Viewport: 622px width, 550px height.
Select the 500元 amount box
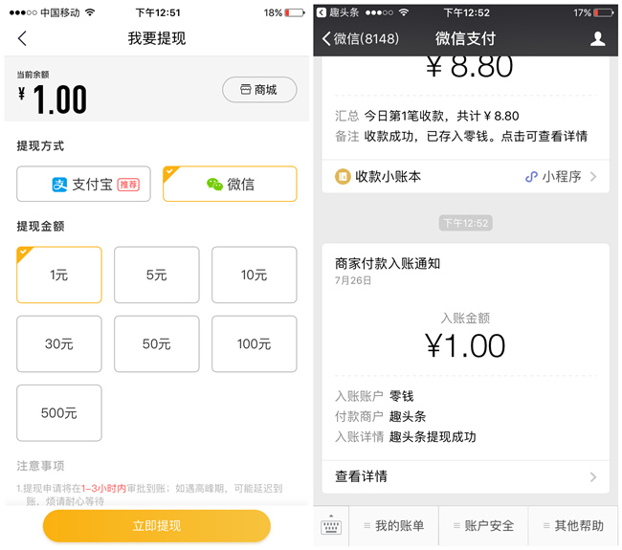point(59,412)
